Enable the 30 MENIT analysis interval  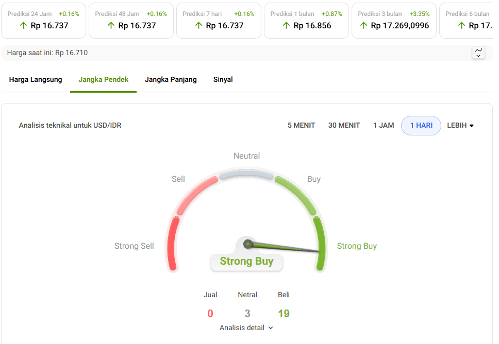pos(344,125)
